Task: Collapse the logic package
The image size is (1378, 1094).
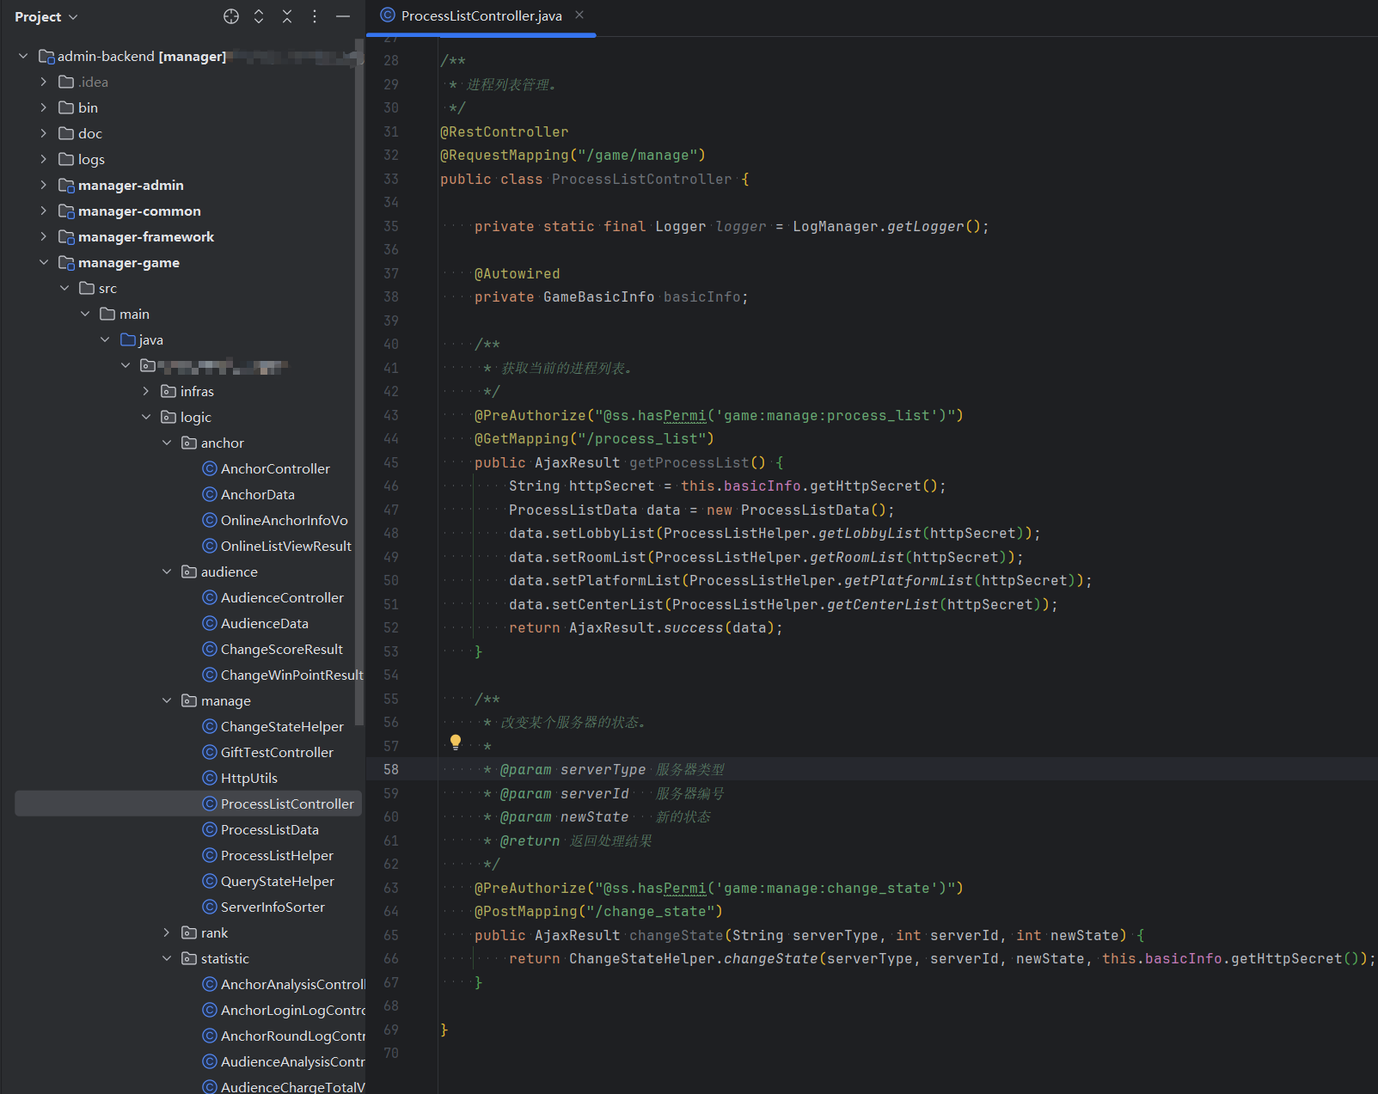Action: click(x=146, y=417)
